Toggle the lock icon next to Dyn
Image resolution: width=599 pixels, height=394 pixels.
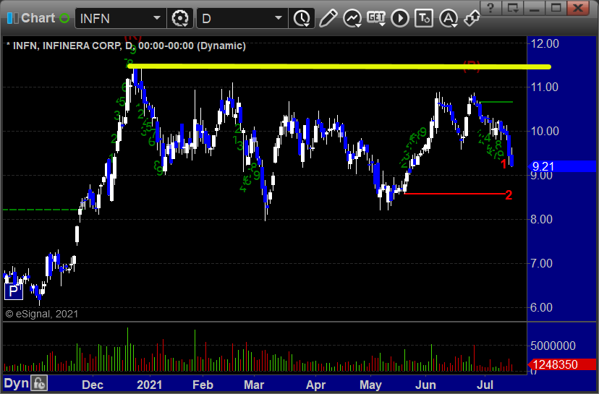tap(39, 383)
